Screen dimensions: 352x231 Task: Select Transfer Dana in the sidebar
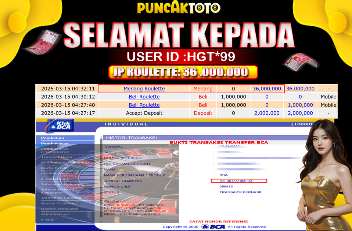57,157
